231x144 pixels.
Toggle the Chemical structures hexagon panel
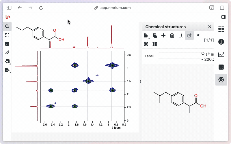221,80
